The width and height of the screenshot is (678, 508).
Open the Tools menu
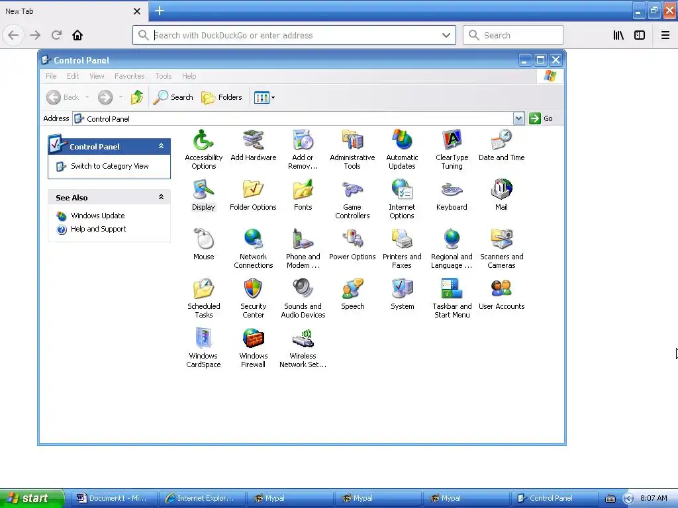pos(164,76)
